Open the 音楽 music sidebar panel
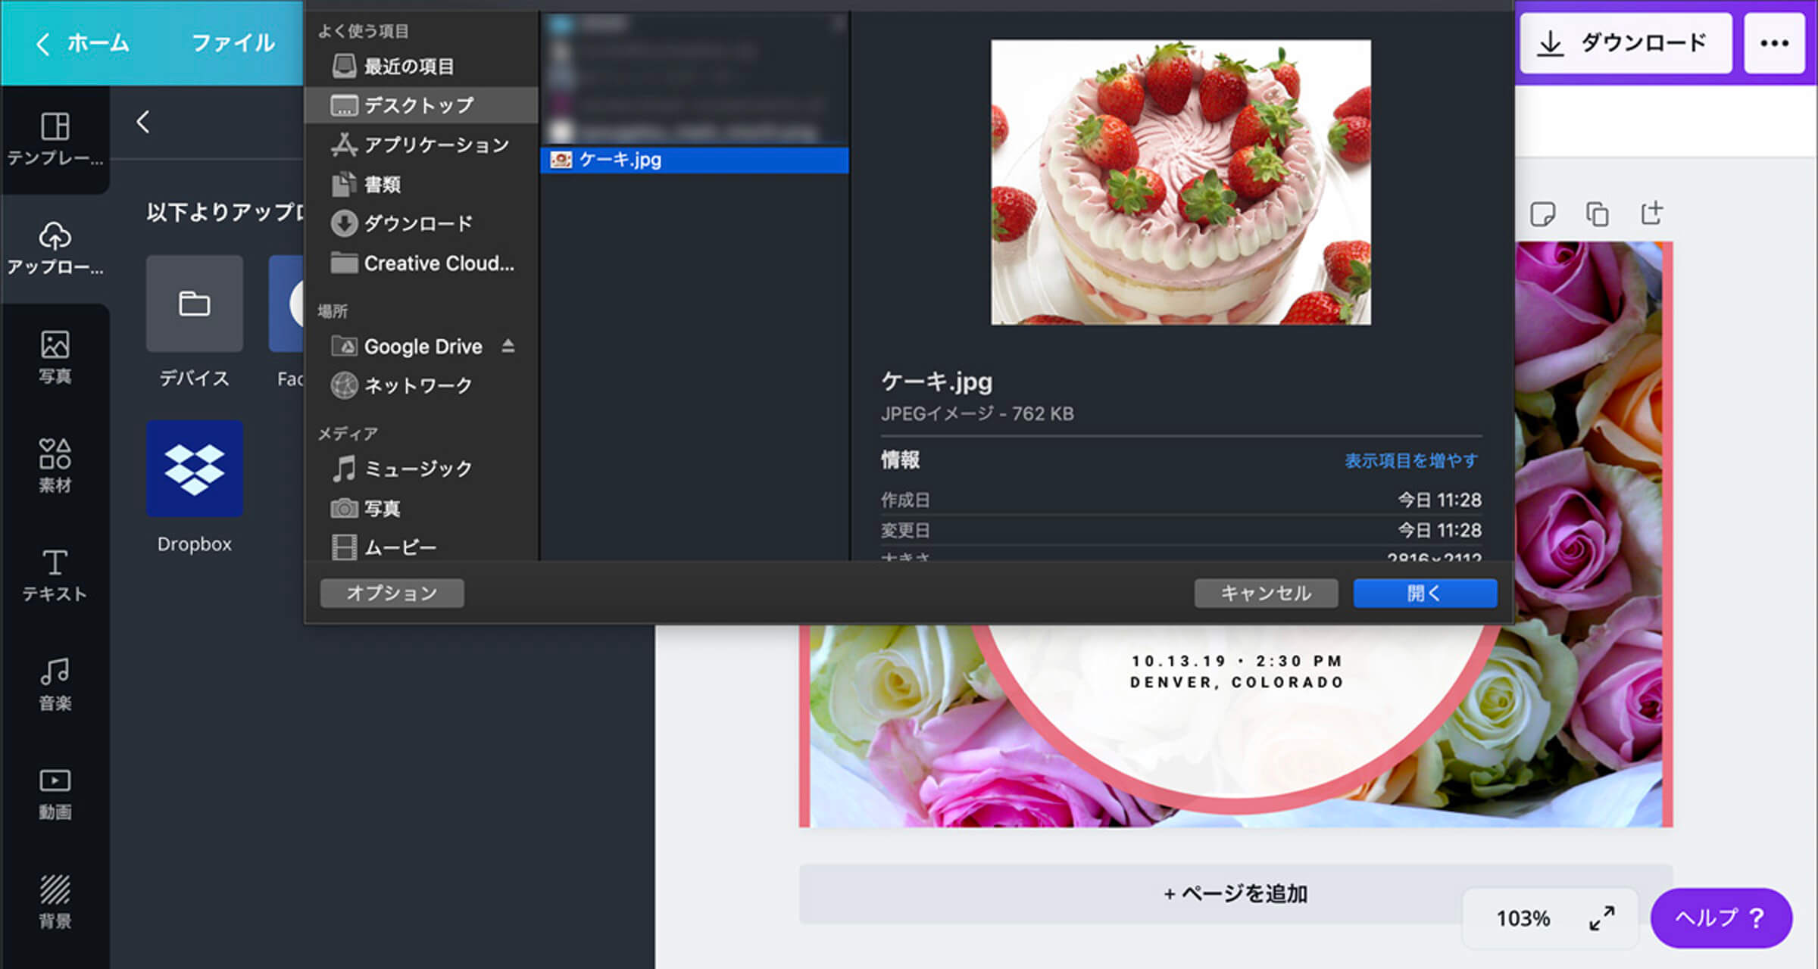The height and width of the screenshot is (969, 1818). point(55,684)
